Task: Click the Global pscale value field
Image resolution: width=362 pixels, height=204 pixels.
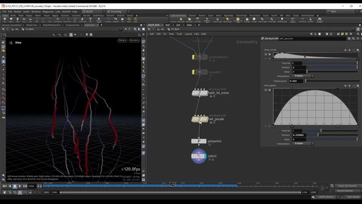Action: [x=296, y=81]
